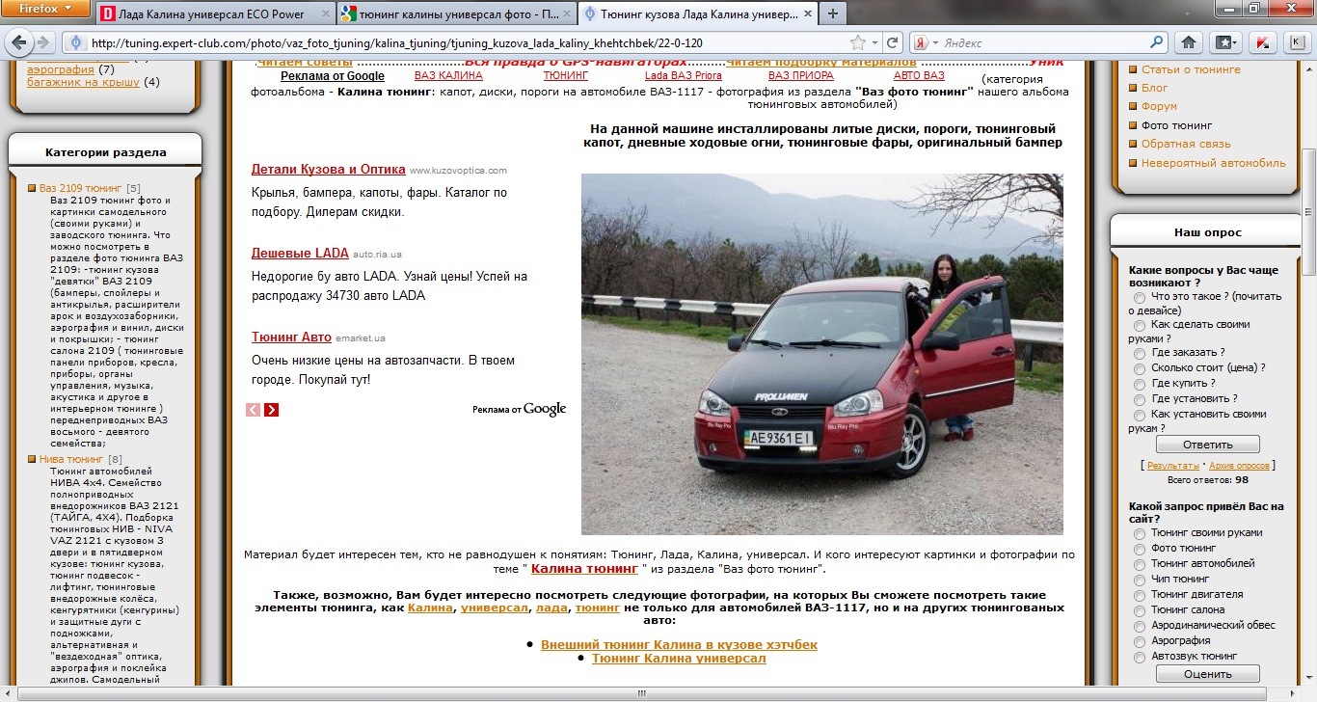Go to 'Блог' site menu item

coord(1154,88)
